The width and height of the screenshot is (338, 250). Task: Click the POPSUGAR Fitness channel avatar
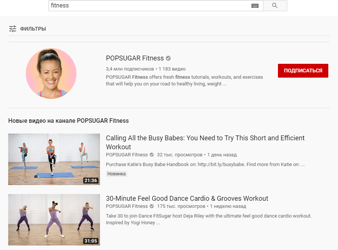click(x=51, y=74)
